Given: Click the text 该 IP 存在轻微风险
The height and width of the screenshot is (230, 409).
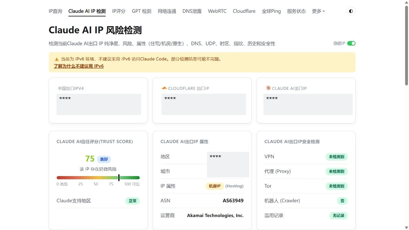Looking at the screenshot, I should pyautogui.click(x=98, y=169).
